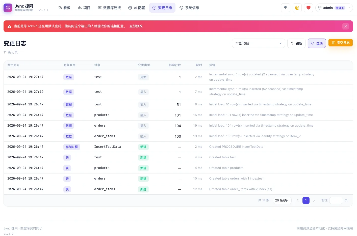Screen dimensions: 357x236
Task: Click the 刷新 refresh button
Action: click(x=296, y=43)
